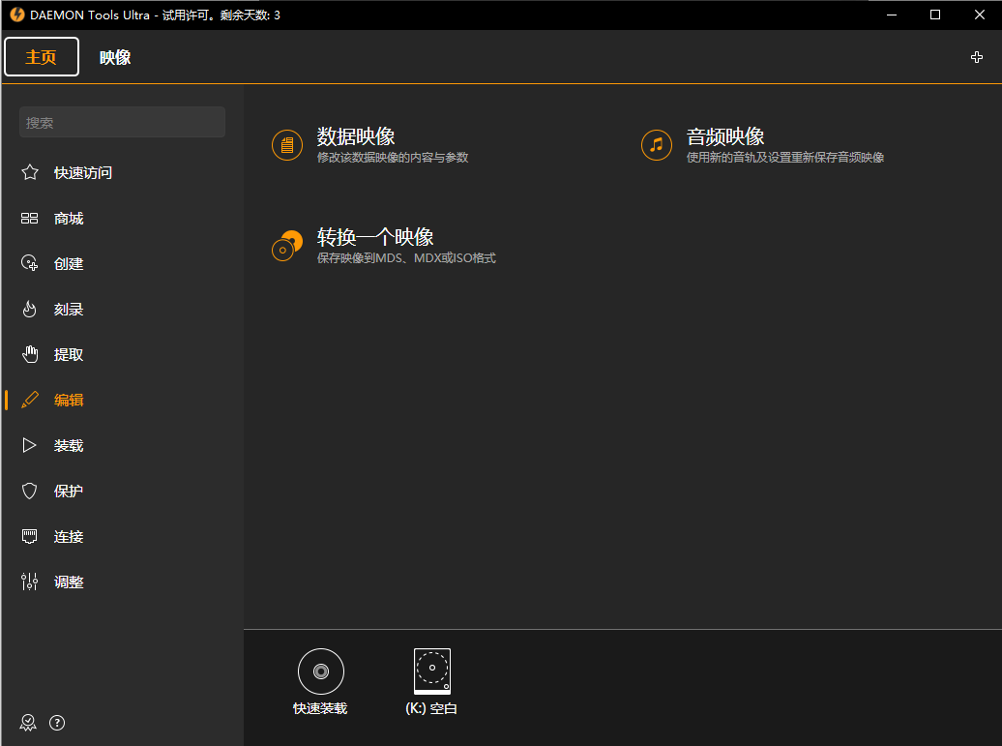
Task: Switch to the 映像 (Images) tab
Action: (115, 56)
